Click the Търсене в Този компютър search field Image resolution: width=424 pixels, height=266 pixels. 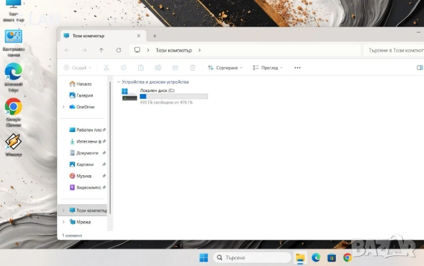click(391, 50)
